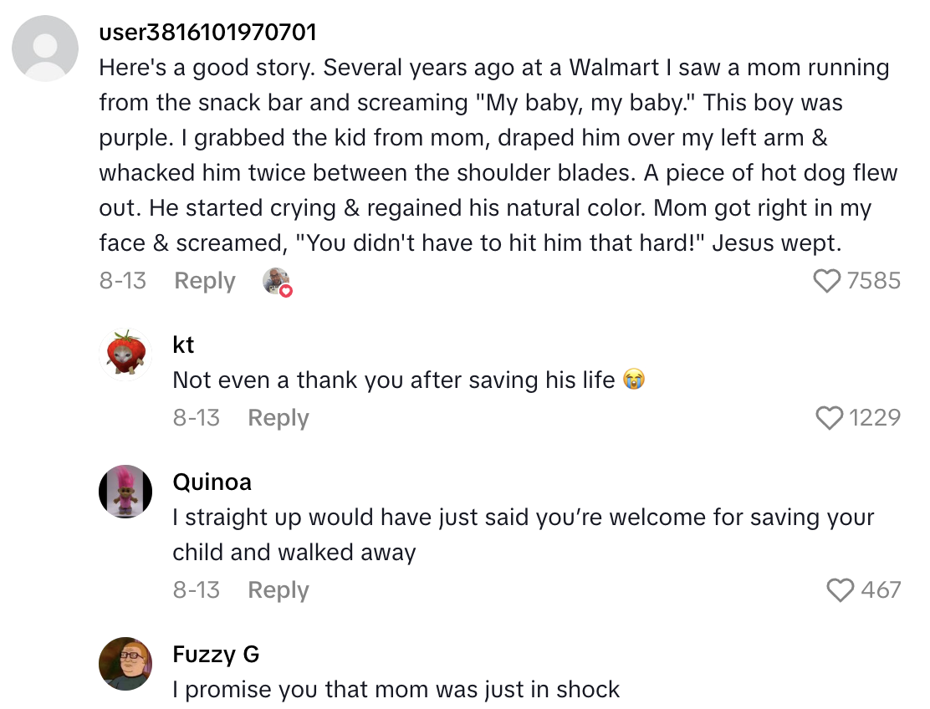Open Fuzzy G's profile picture

point(125,665)
